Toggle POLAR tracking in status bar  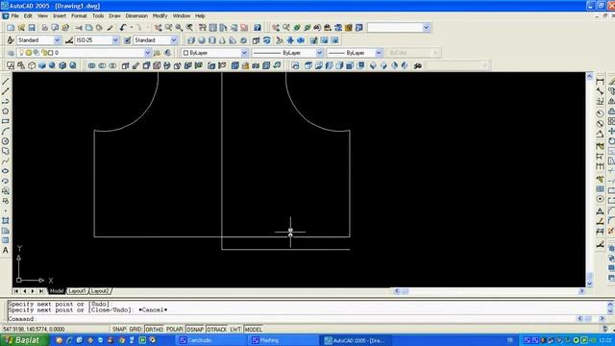[175, 329]
